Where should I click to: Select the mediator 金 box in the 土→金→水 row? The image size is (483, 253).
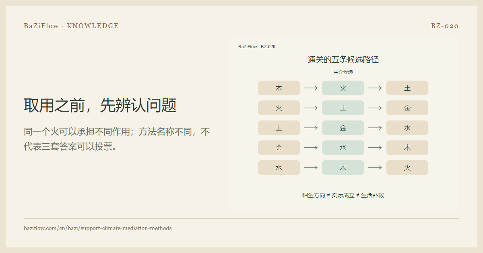(343, 128)
